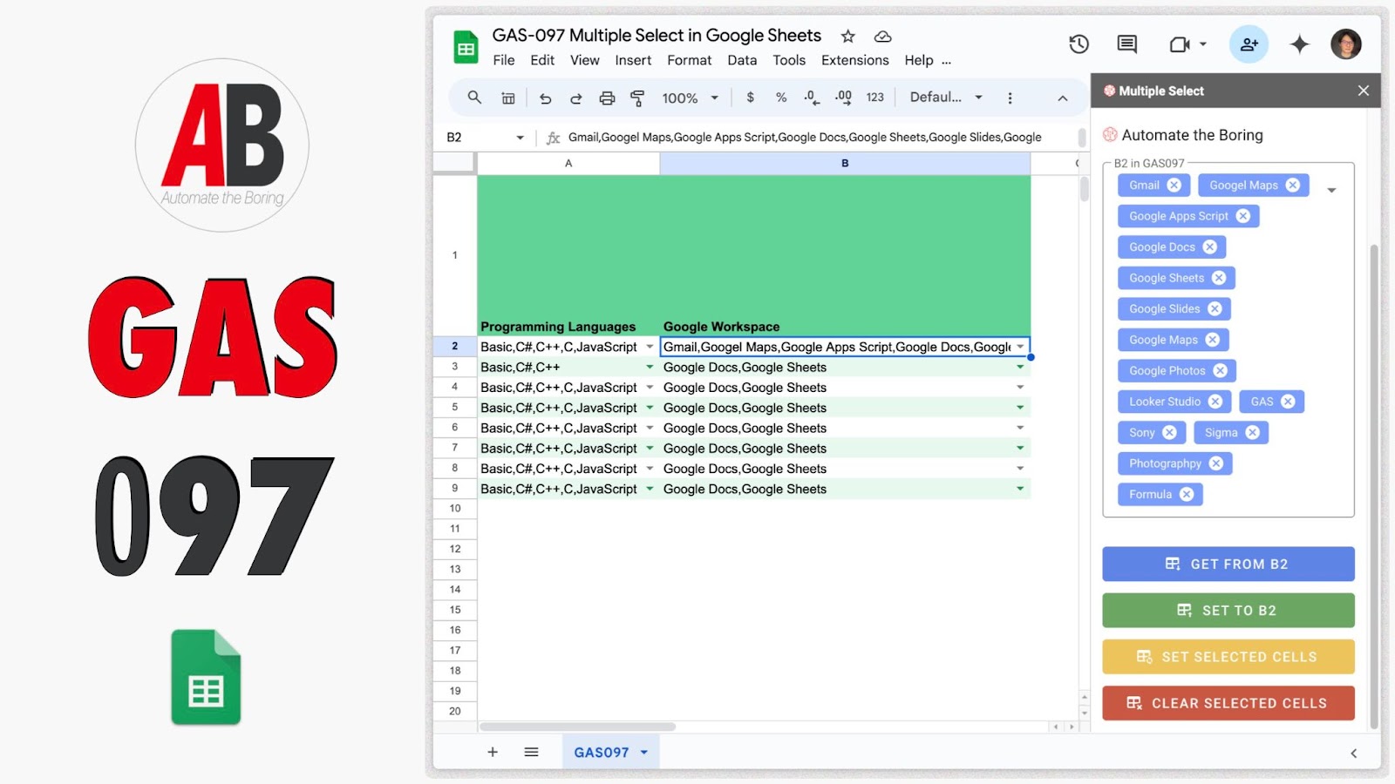Open the File menu
The height and width of the screenshot is (784, 1395).
(504, 60)
